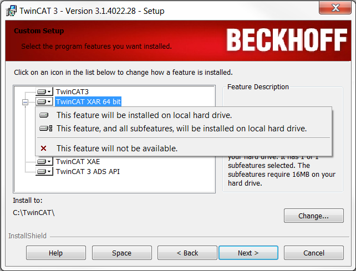Click the C:\TwinCAT\ install path text
The height and width of the screenshot is (271, 356).
(x=34, y=213)
